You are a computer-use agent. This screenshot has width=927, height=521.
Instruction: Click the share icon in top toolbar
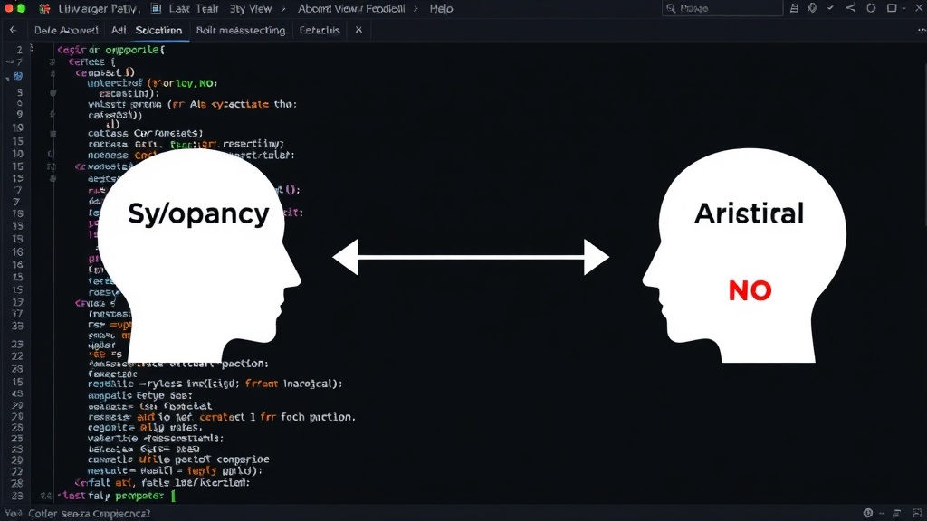pyautogui.click(x=851, y=7)
